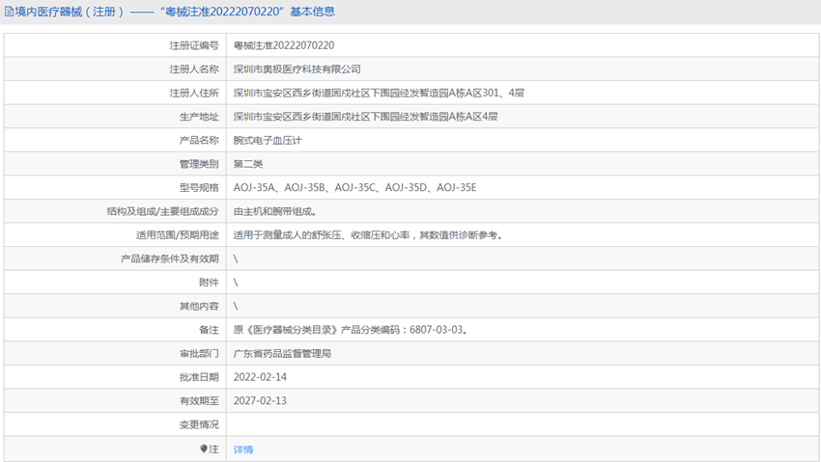Image resolution: width=821 pixels, height=462 pixels.
Task: Click the 生产地址 label
Action: pos(199,117)
